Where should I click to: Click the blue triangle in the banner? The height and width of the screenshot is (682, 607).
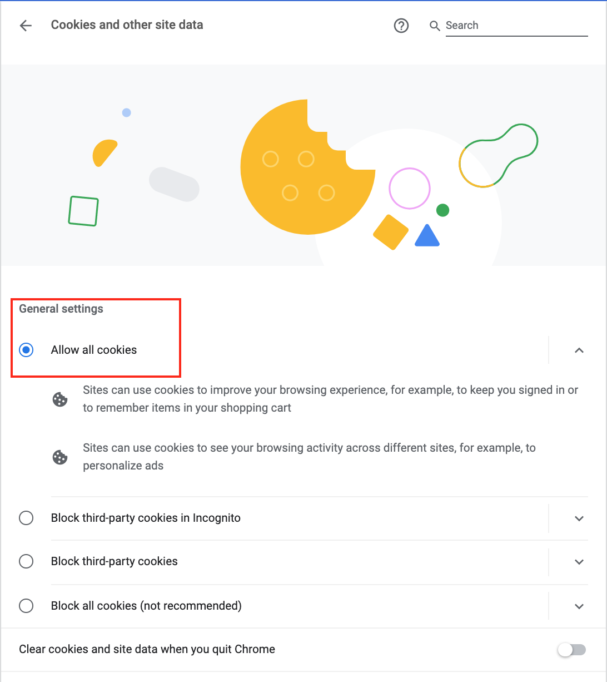click(427, 236)
